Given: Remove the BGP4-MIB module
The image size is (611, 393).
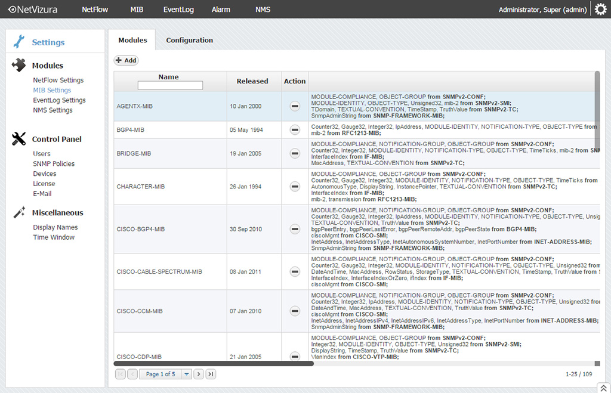Looking at the screenshot, I should pos(295,129).
